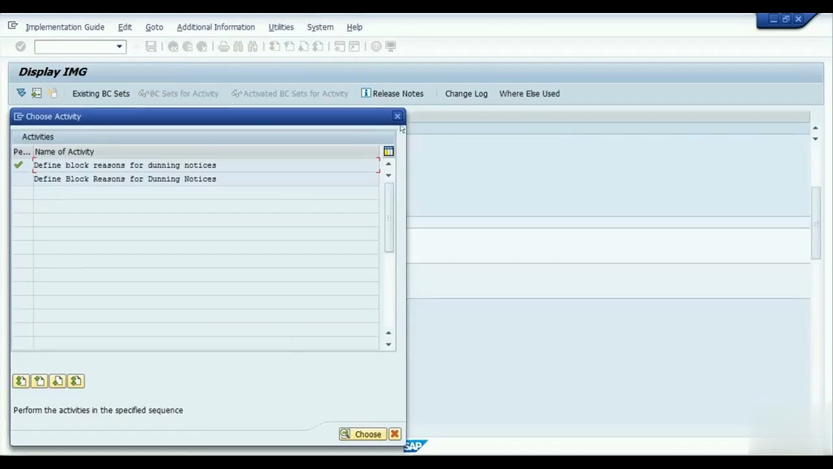Click the bottom up arrow of activity list scrollbar
The height and width of the screenshot is (469, 833).
click(x=389, y=333)
